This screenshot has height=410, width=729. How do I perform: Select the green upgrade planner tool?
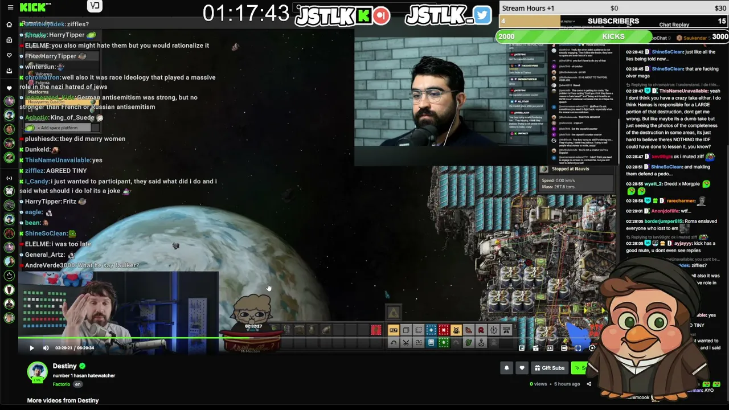click(444, 342)
